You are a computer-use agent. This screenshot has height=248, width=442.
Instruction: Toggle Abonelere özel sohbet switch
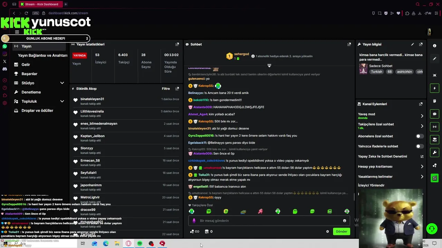[420, 136]
